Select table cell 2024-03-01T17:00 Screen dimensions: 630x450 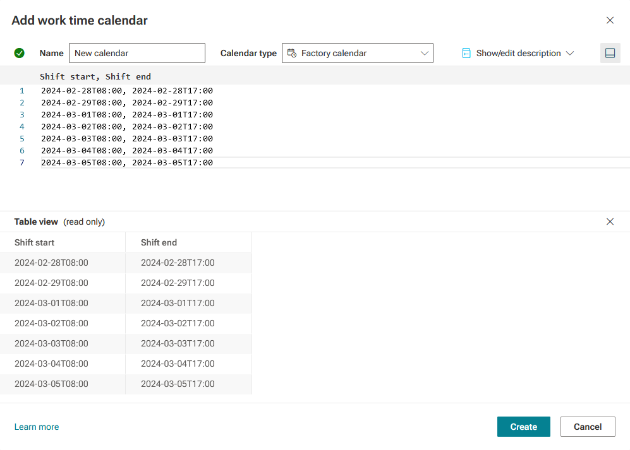click(x=188, y=303)
